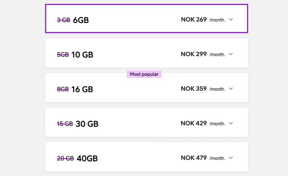Click the NOK 429 price
The image size is (288, 176).
click(x=194, y=123)
